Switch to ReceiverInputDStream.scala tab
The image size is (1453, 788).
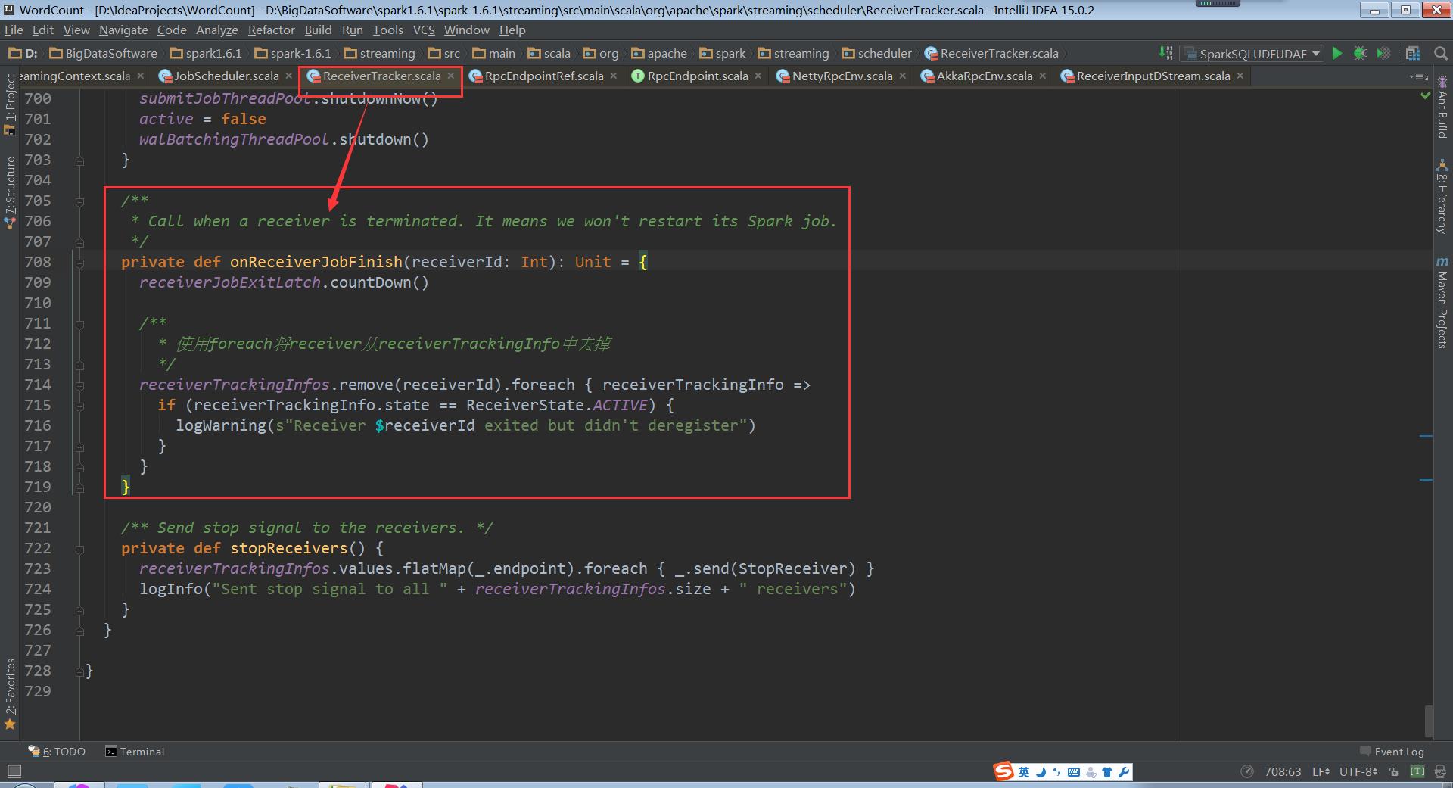pos(1153,76)
